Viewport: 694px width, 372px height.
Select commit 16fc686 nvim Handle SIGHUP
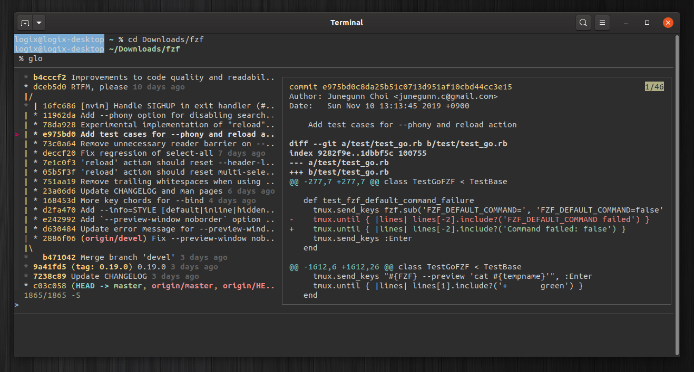coord(149,106)
